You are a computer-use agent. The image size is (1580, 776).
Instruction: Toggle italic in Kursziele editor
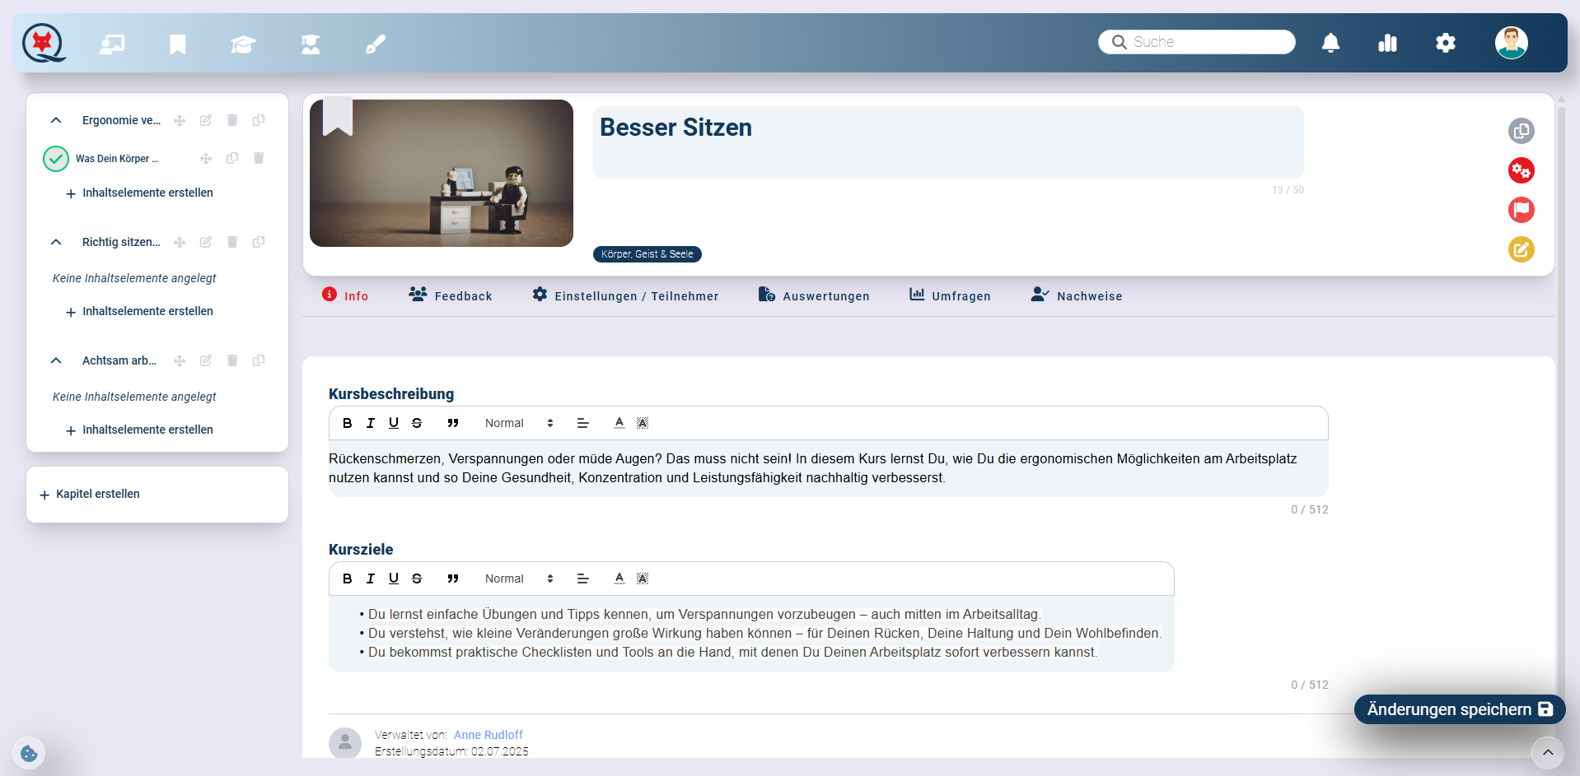coord(371,579)
